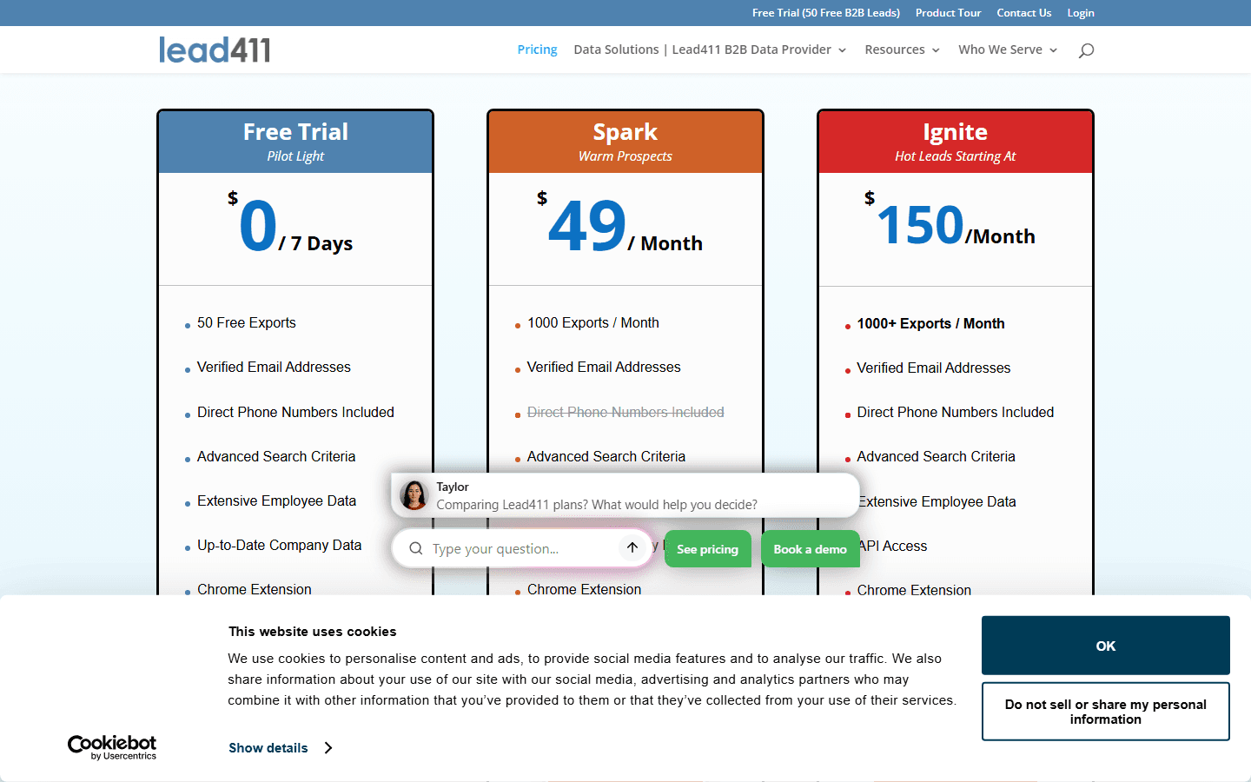This screenshot has height=782, width=1251.
Task: Click the Free Trial plan header
Action: 295,142
